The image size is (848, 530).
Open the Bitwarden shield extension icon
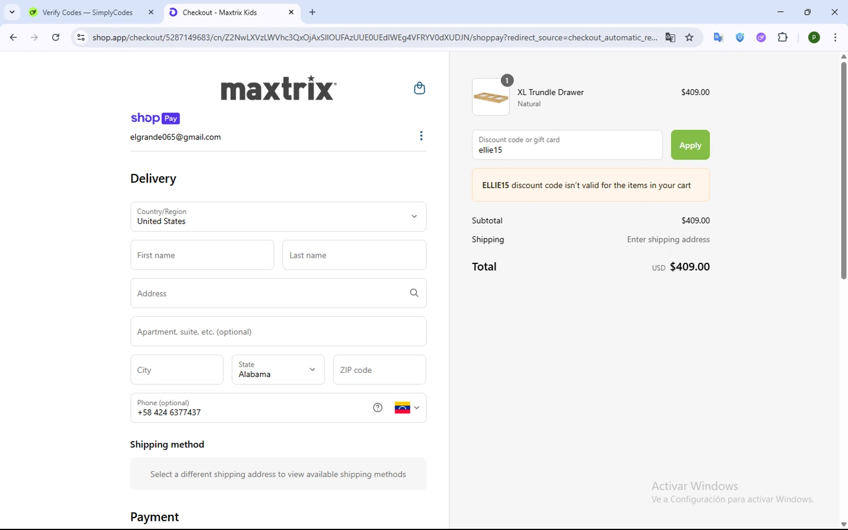(x=740, y=37)
